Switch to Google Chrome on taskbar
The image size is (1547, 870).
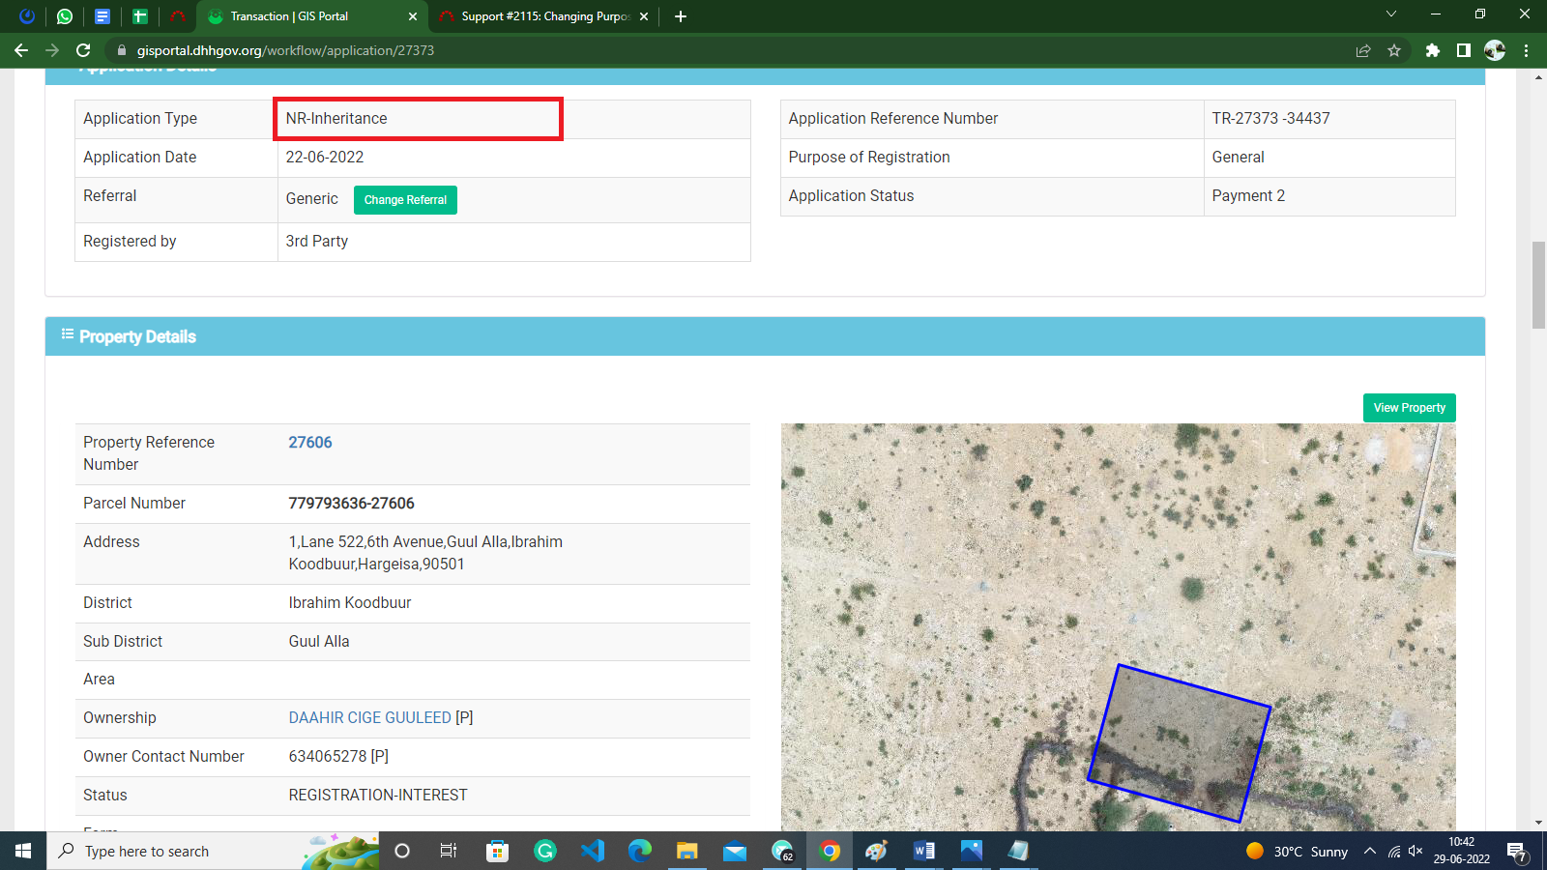coord(830,851)
